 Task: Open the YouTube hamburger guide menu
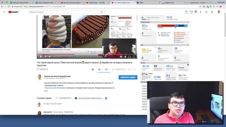point(4,12)
